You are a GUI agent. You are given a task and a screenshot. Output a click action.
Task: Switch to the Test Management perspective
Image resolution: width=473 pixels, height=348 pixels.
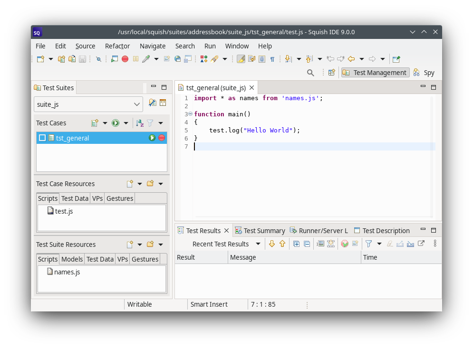click(375, 73)
